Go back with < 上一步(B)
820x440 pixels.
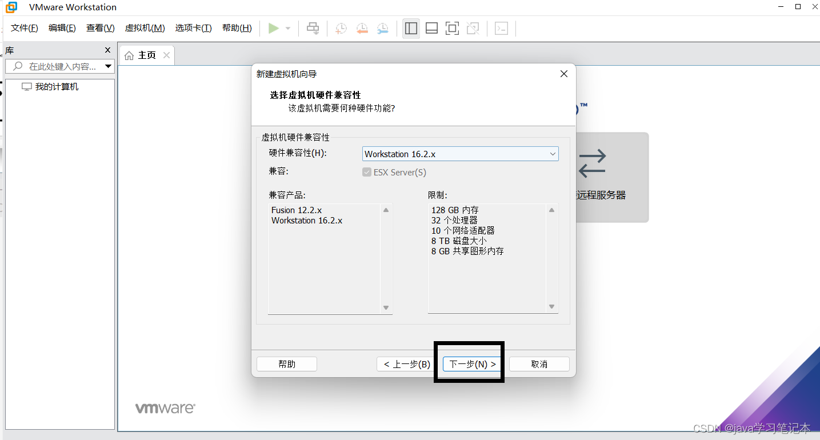click(x=407, y=364)
